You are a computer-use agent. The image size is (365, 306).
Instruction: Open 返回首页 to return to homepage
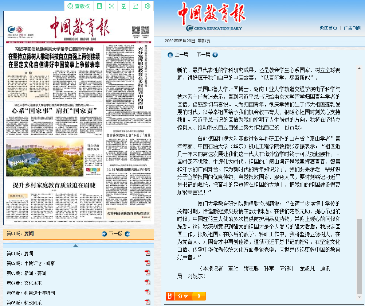328,28
